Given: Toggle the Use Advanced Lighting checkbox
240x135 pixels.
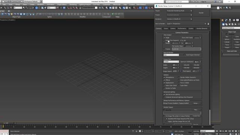Looking at the screenshot, I should tap(164, 94).
